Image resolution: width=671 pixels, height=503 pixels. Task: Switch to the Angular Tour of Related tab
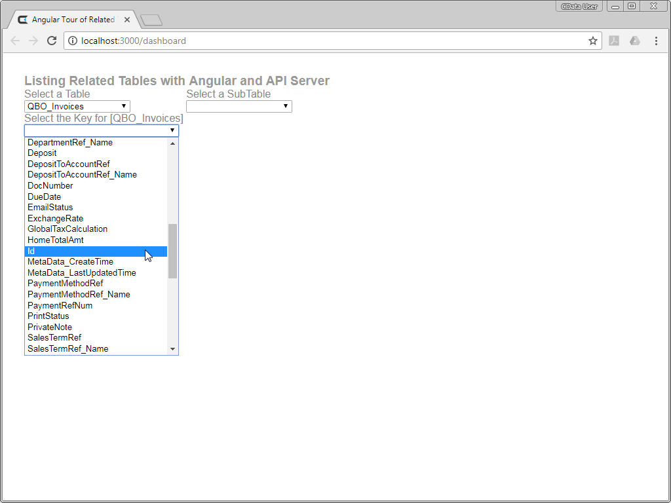71,20
